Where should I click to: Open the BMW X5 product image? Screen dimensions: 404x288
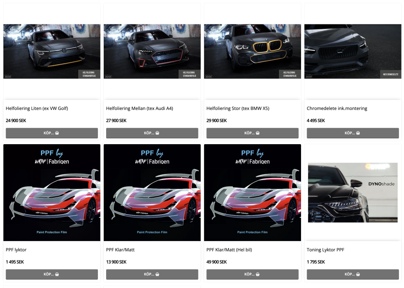[252, 52]
